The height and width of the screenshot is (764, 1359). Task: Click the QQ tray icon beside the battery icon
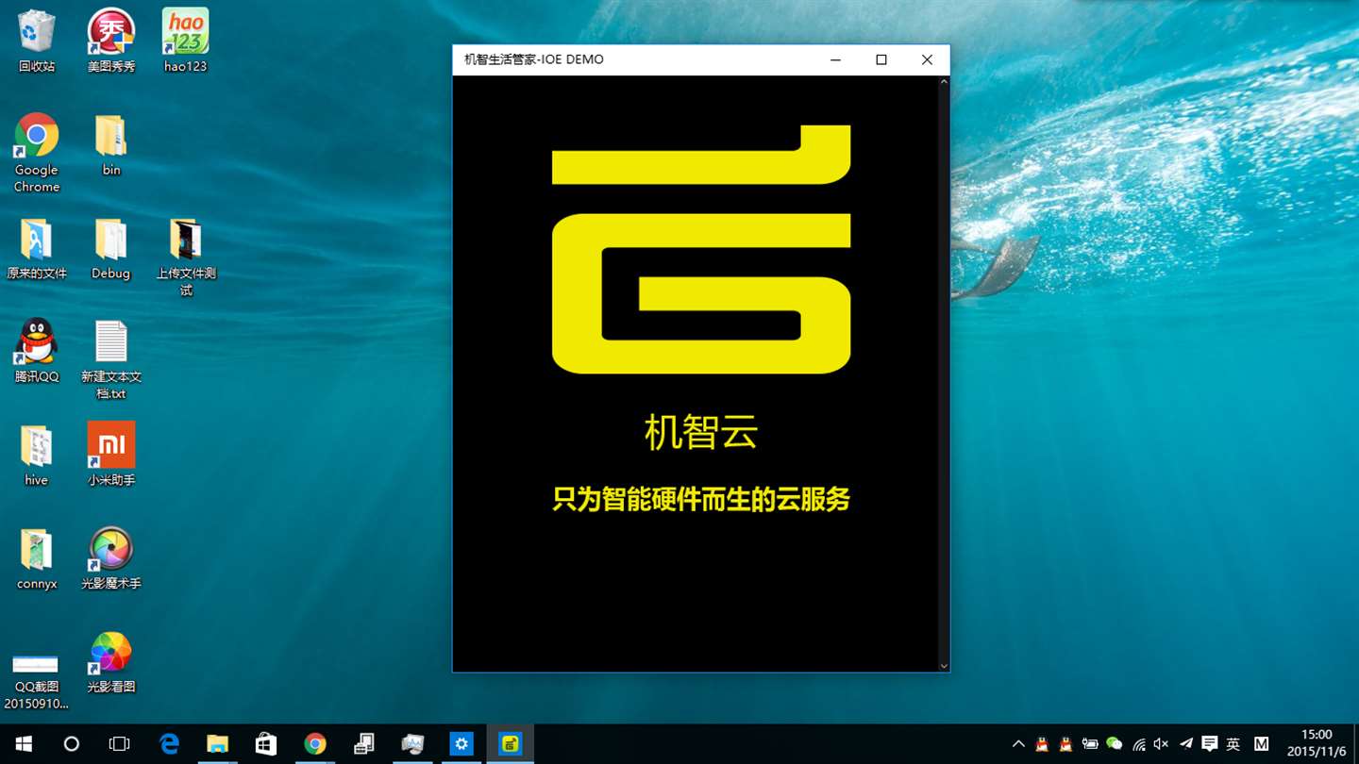(1065, 744)
